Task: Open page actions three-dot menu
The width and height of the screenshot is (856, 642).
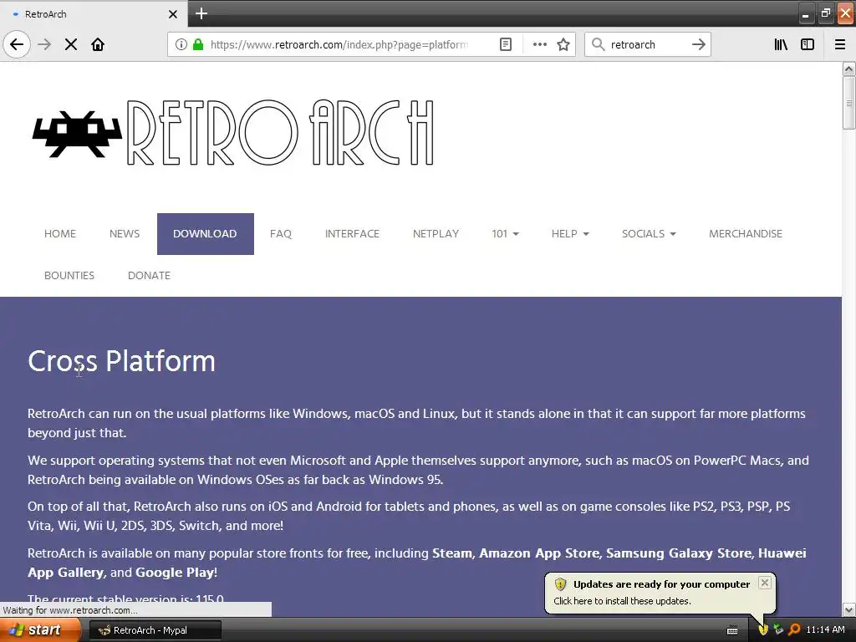Action: coord(539,44)
